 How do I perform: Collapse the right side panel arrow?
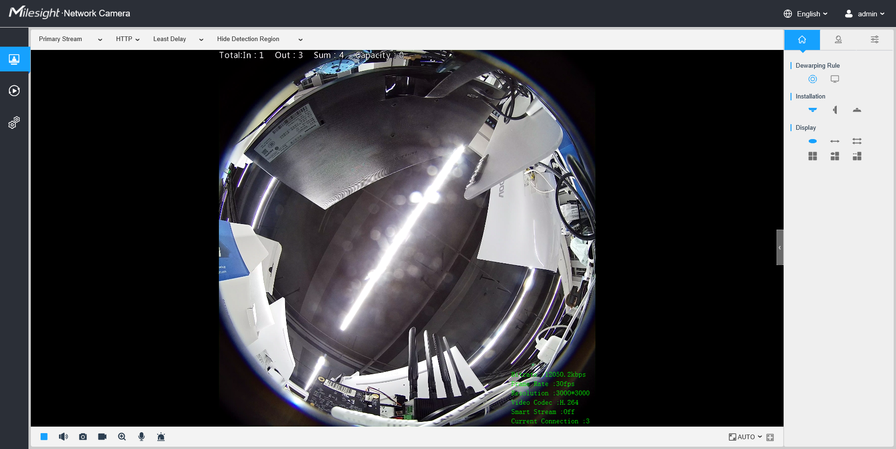pos(780,247)
